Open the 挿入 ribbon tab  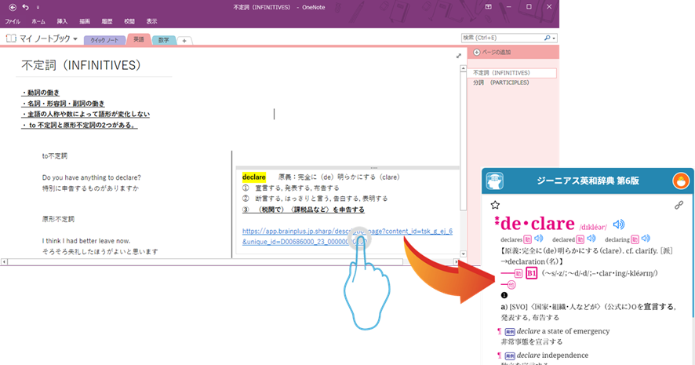pos(62,21)
